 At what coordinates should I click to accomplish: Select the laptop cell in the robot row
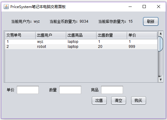pyautogui.click(x=81, y=47)
